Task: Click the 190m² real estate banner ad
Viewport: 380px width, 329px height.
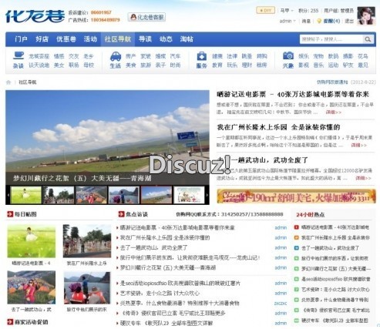Action: (296, 196)
